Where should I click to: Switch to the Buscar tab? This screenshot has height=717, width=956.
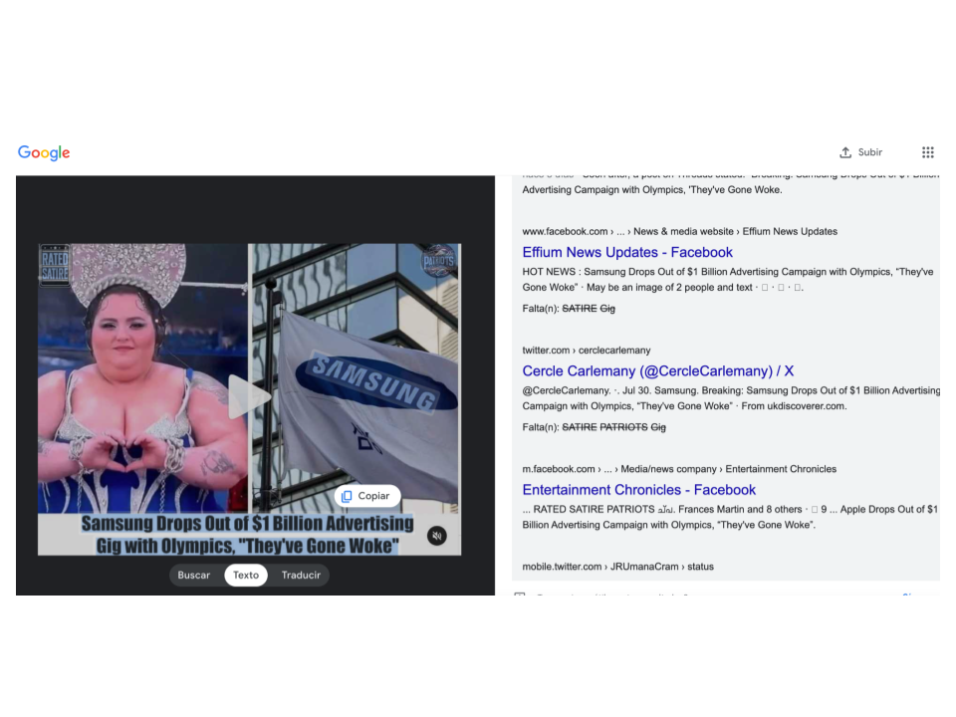[x=194, y=575]
